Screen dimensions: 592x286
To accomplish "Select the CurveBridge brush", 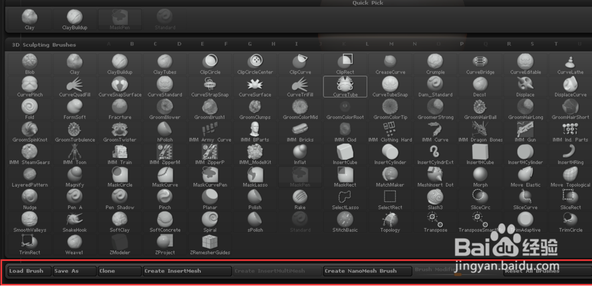I will point(480,64).
